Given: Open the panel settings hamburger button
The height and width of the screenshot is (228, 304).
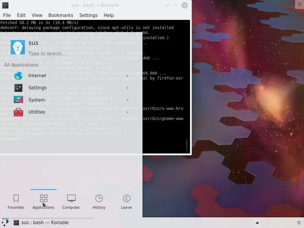Looking at the screenshot, I should (299, 223).
